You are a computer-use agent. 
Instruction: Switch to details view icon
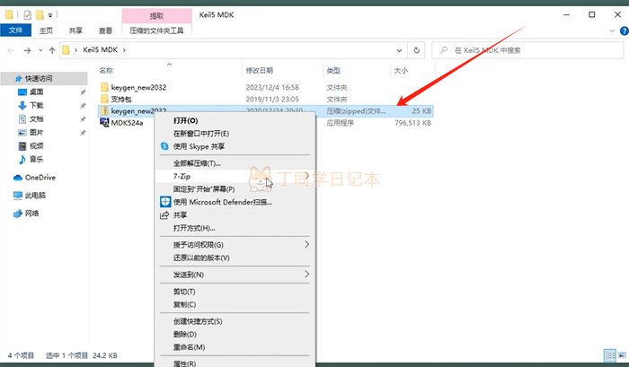pos(610,355)
